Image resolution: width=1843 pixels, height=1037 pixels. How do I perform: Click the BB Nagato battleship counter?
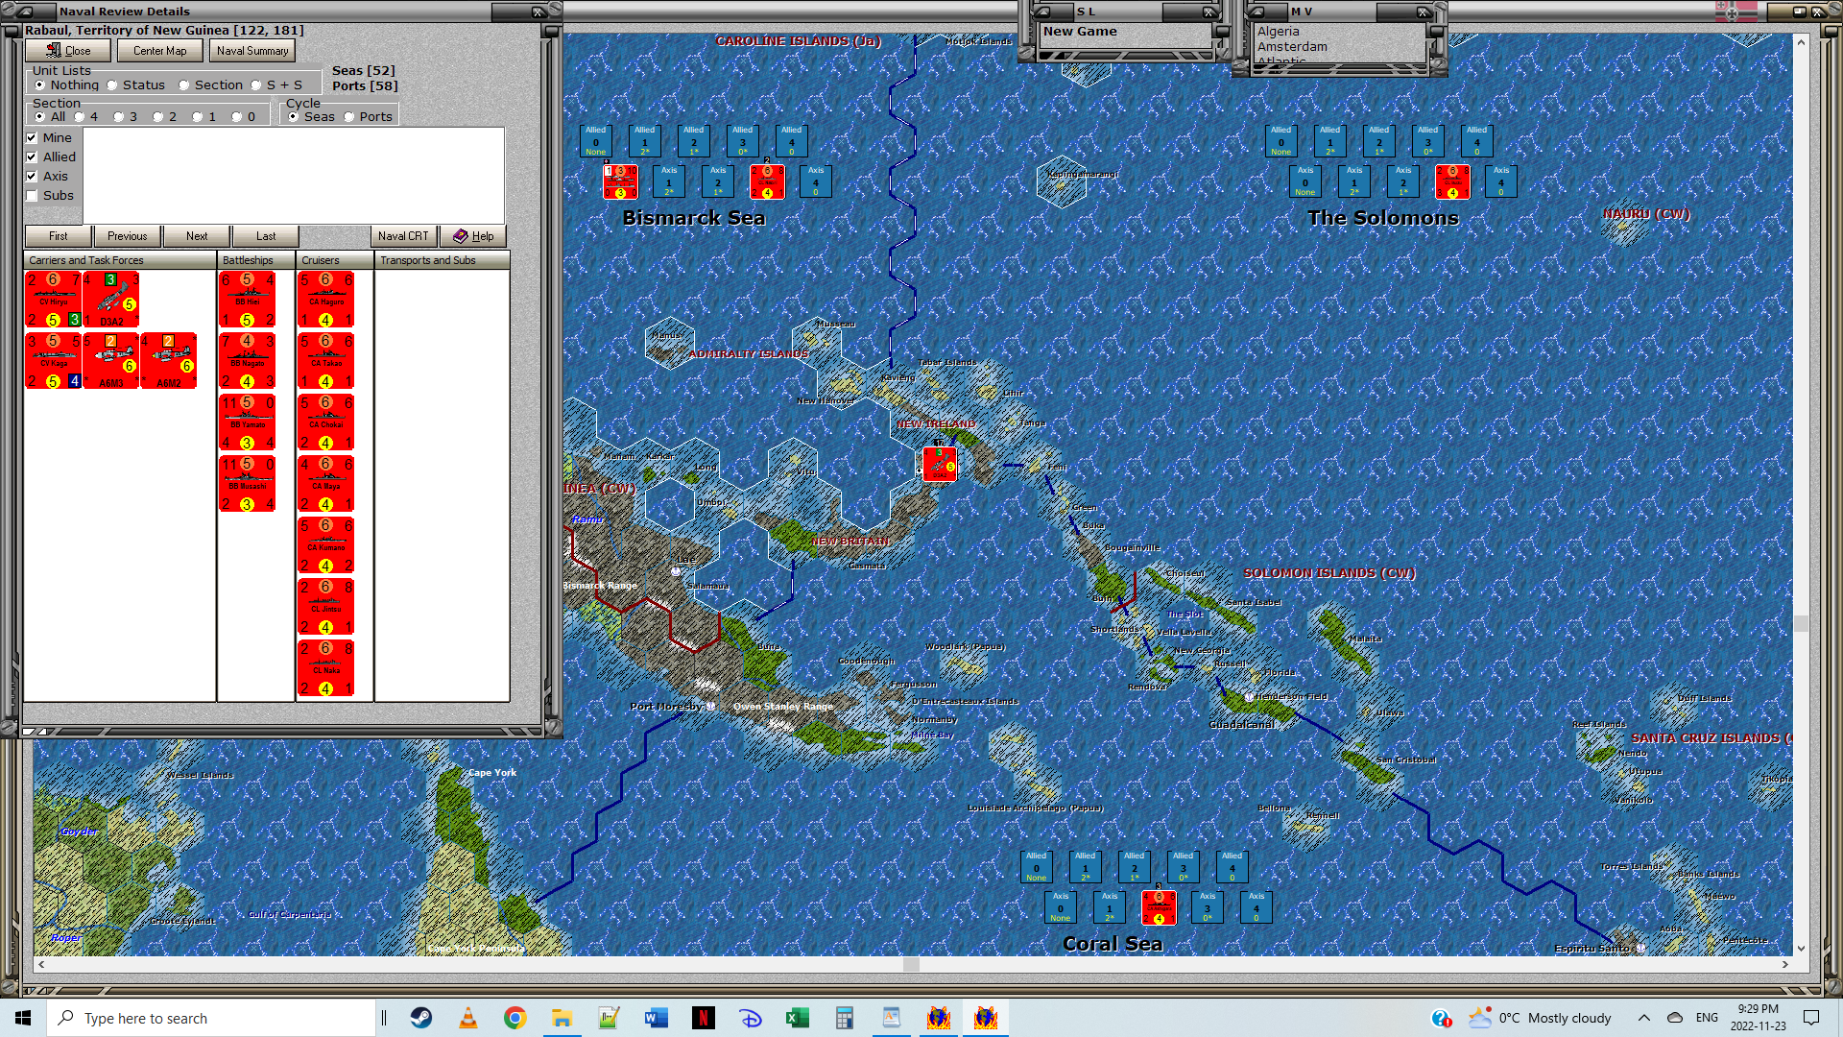(x=247, y=361)
